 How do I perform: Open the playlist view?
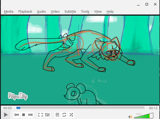57,115
